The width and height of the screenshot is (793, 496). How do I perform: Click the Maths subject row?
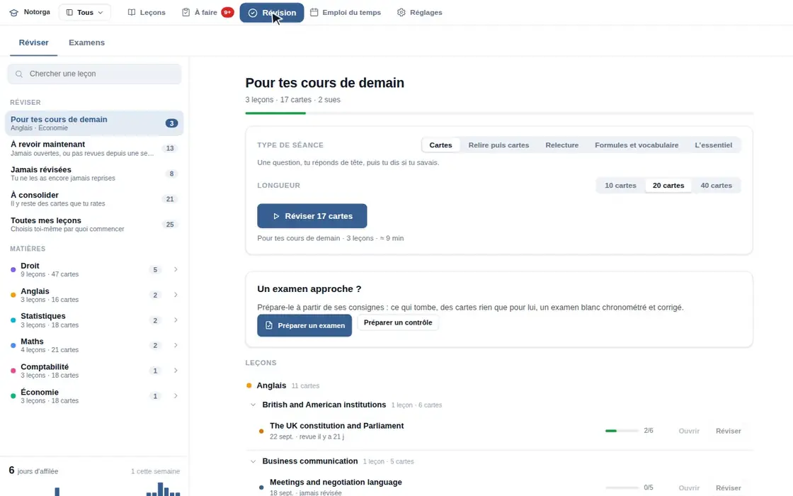click(94, 345)
